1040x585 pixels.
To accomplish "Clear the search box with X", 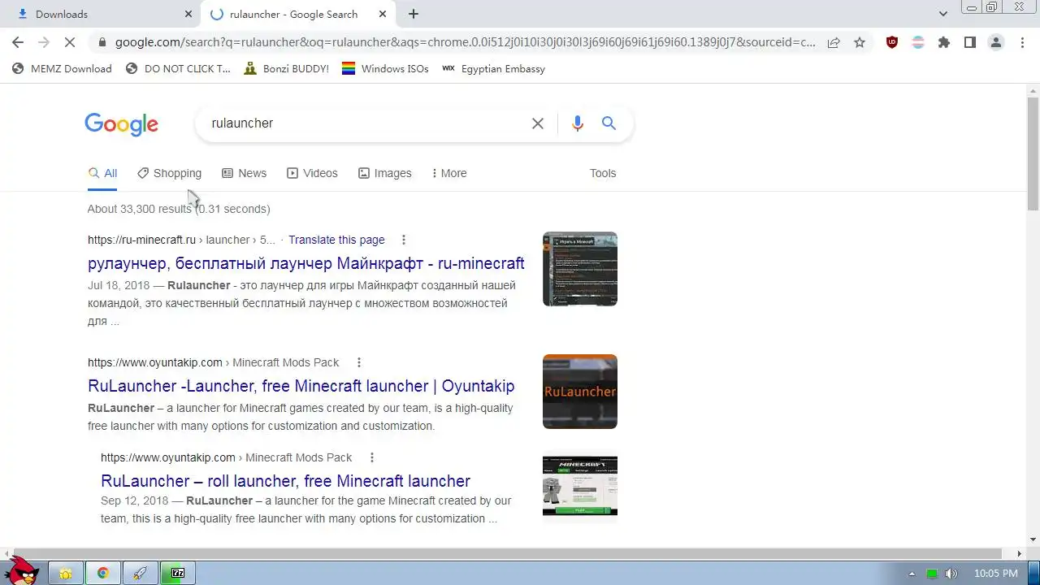I will 538,123.
